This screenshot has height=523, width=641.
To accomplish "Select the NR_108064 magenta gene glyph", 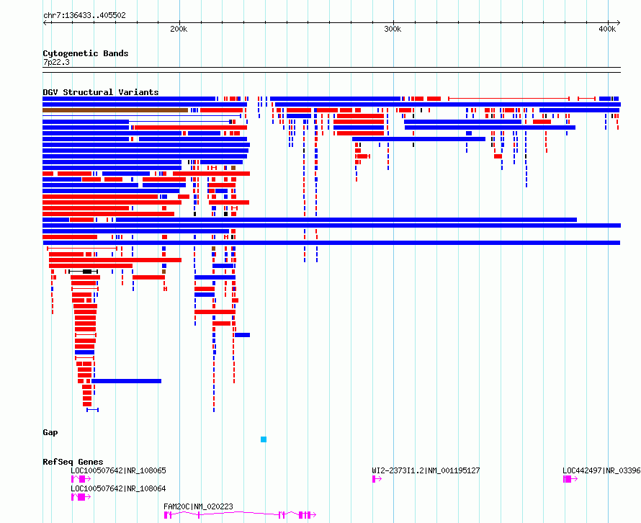I will [81, 497].
